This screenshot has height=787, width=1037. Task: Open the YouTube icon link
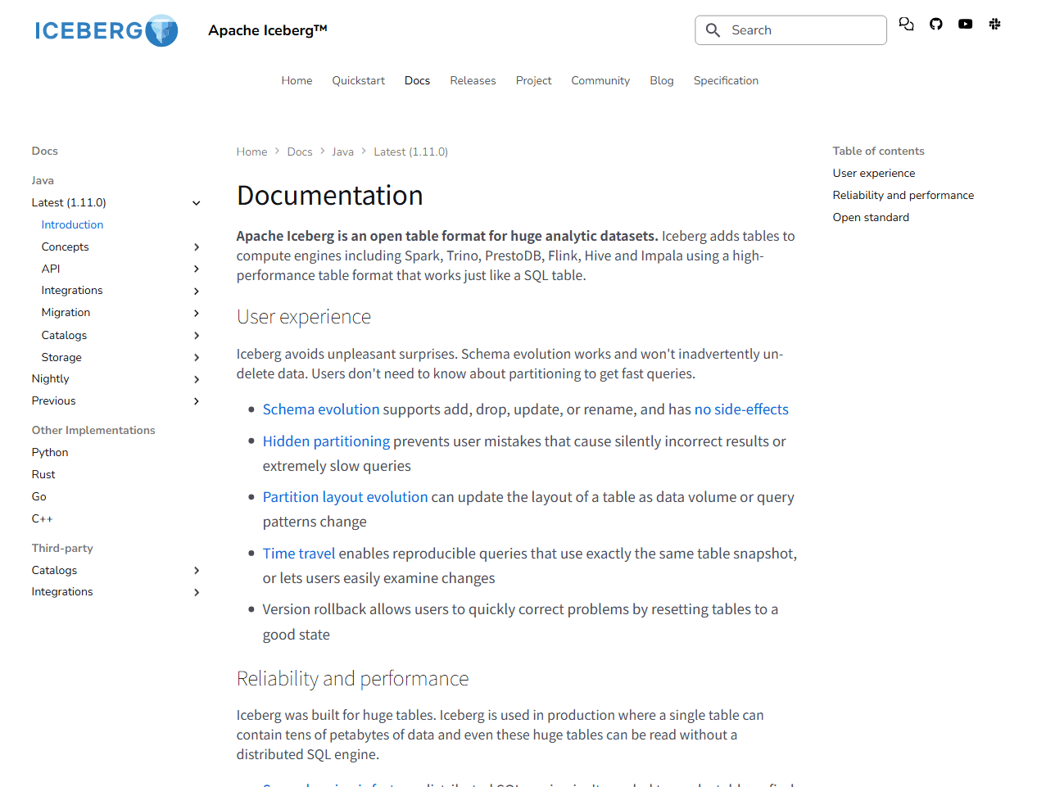(966, 24)
